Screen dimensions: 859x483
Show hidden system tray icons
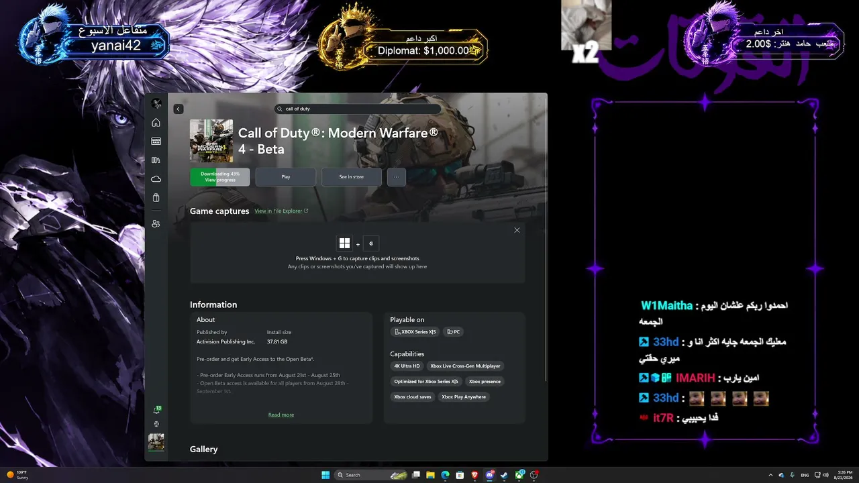click(770, 475)
